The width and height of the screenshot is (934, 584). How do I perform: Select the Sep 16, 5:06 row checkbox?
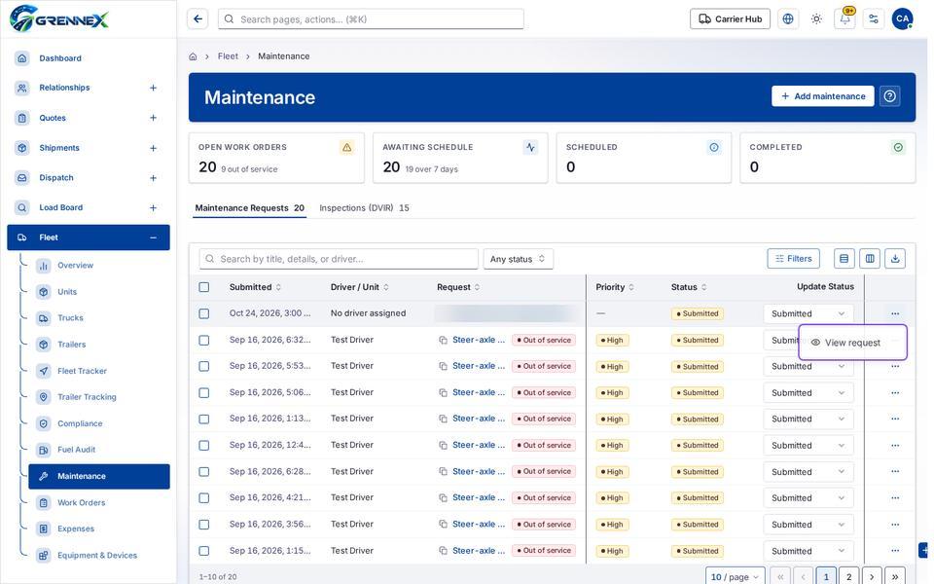(203, 392)
